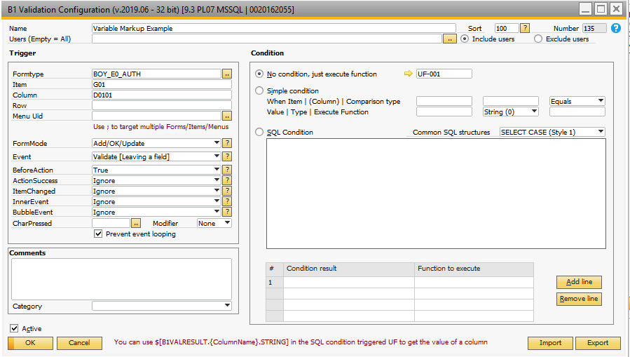Click the Comments text area

click(x=122, y=279)
